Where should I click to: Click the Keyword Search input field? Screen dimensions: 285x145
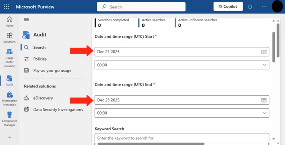pyautogui.click(x=182, y=138)
